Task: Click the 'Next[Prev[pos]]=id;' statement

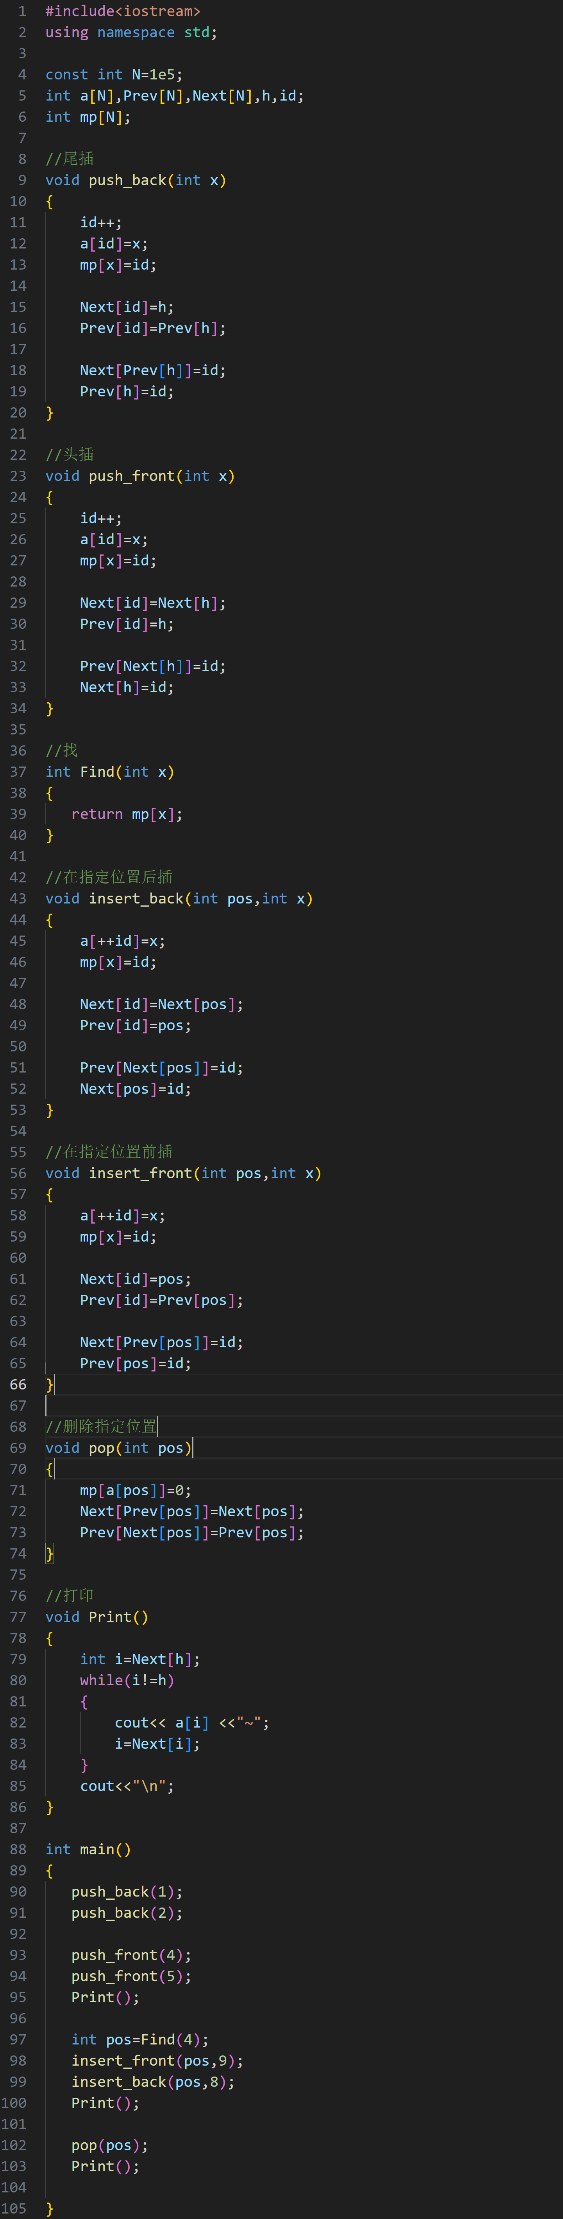Action: point(162,1342)
